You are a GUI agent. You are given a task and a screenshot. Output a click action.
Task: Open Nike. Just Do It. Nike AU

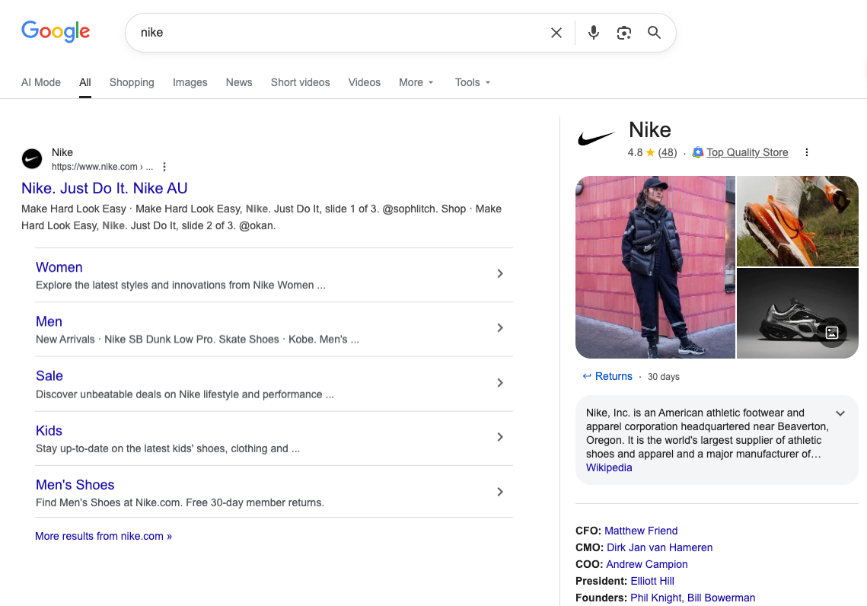[104, 188]
